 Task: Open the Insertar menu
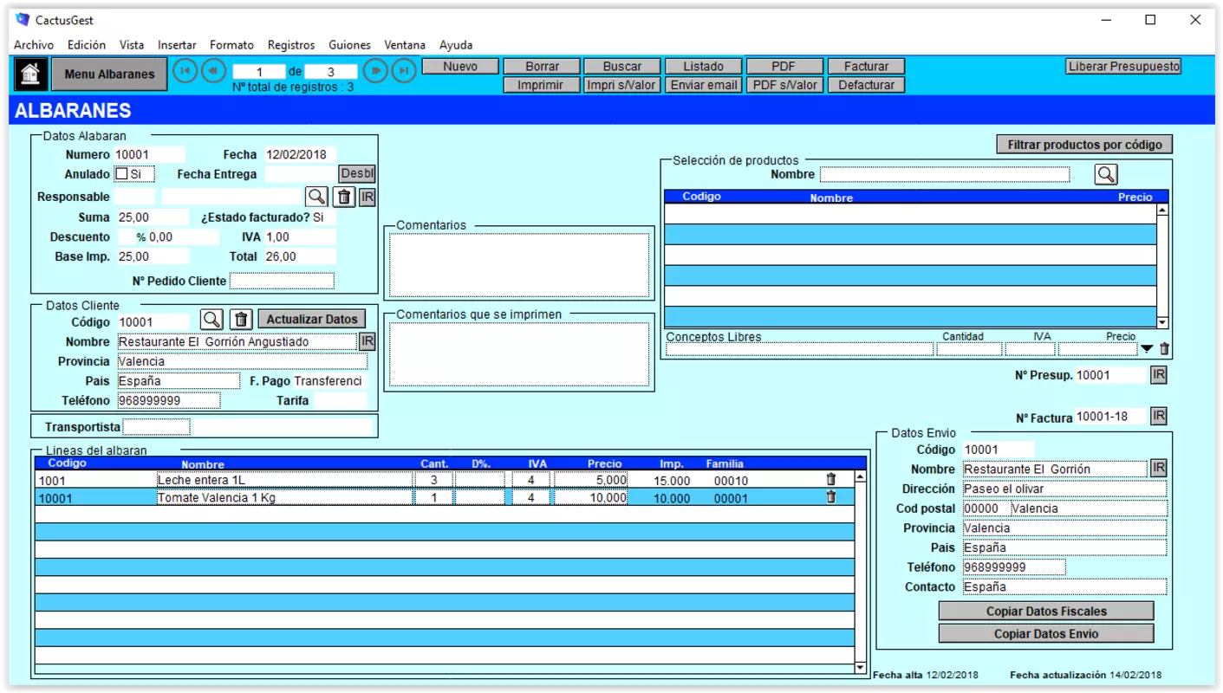coord(177,45)
